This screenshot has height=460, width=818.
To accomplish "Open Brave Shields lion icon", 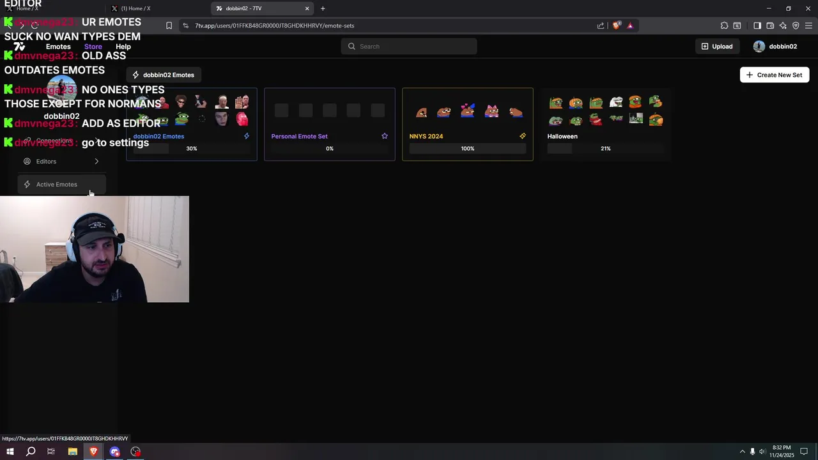I will click(x=616, y=26).
